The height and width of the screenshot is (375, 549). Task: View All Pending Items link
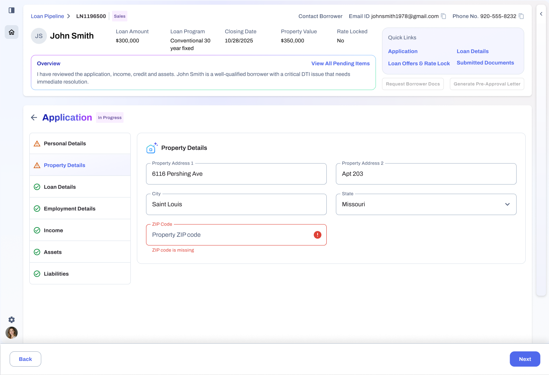(x=340, y=64)
